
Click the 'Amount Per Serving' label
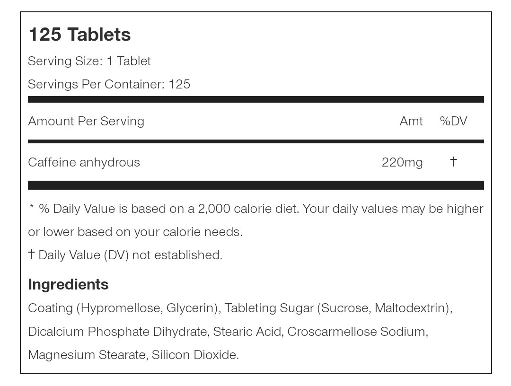(86, 121)
